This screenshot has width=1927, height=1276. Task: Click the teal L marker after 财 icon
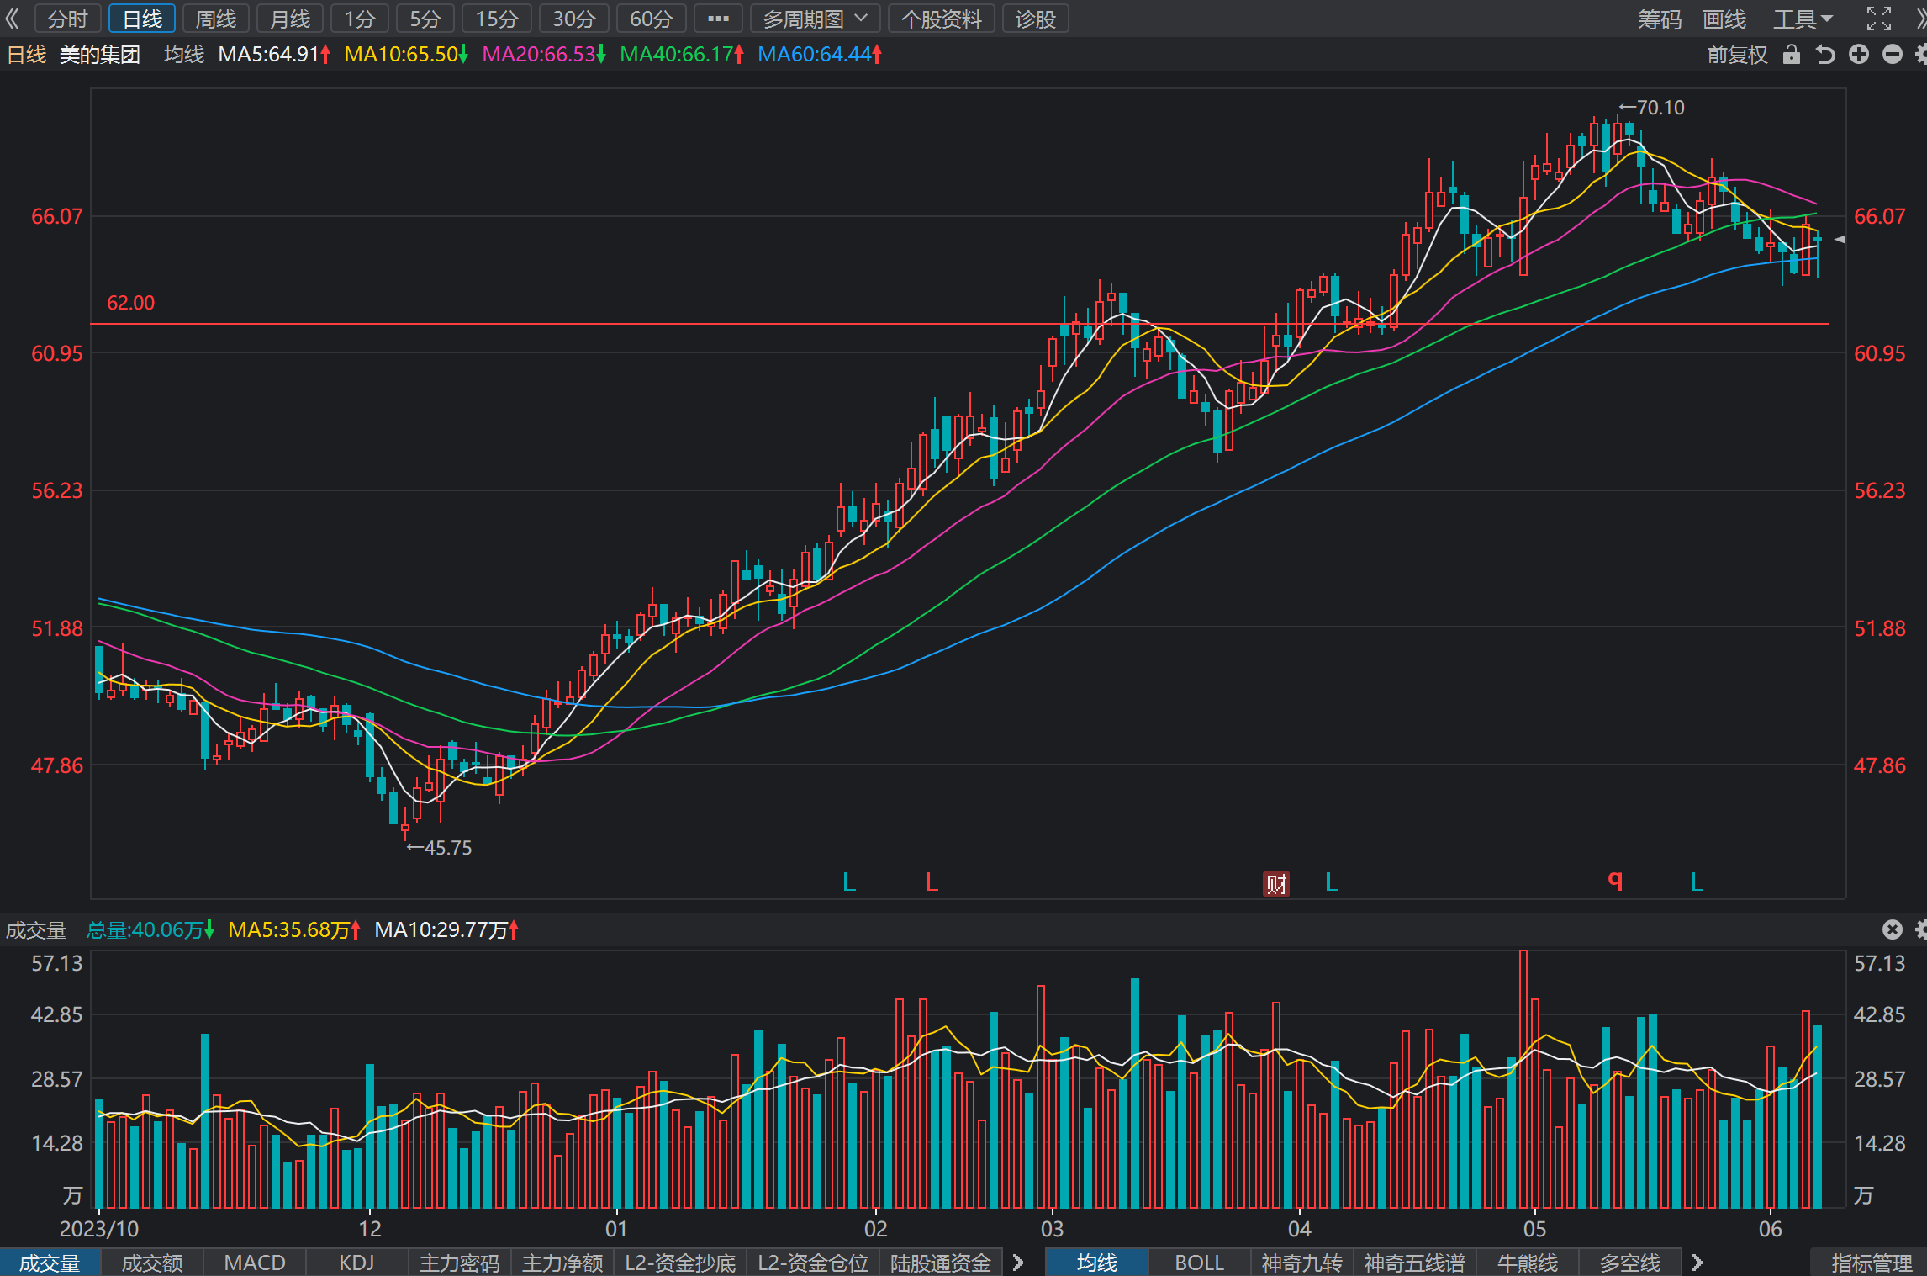[1332, 882]
